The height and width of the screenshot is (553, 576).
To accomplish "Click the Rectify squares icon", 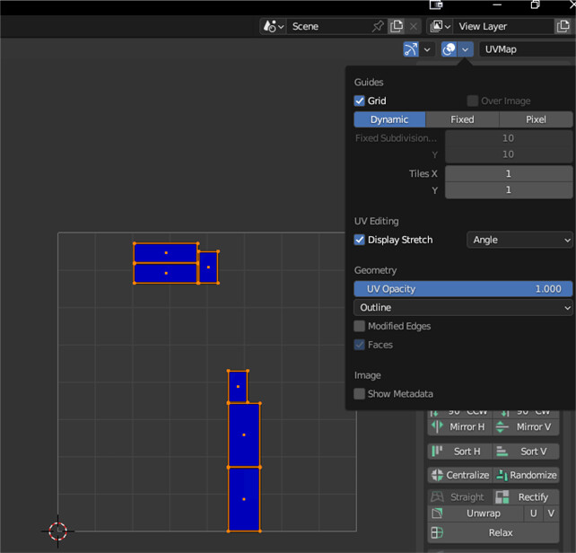I will 502,497.
